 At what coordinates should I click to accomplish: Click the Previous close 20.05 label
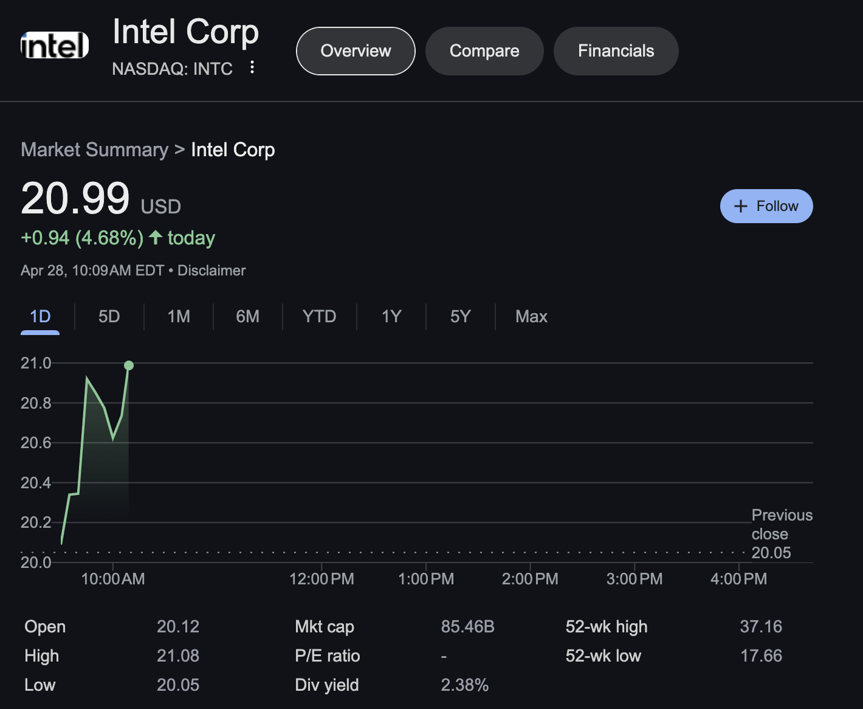[782, 534]
